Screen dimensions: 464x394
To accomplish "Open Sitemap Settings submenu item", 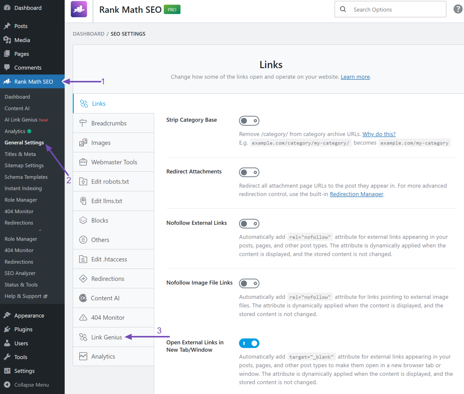I will 24,165.
